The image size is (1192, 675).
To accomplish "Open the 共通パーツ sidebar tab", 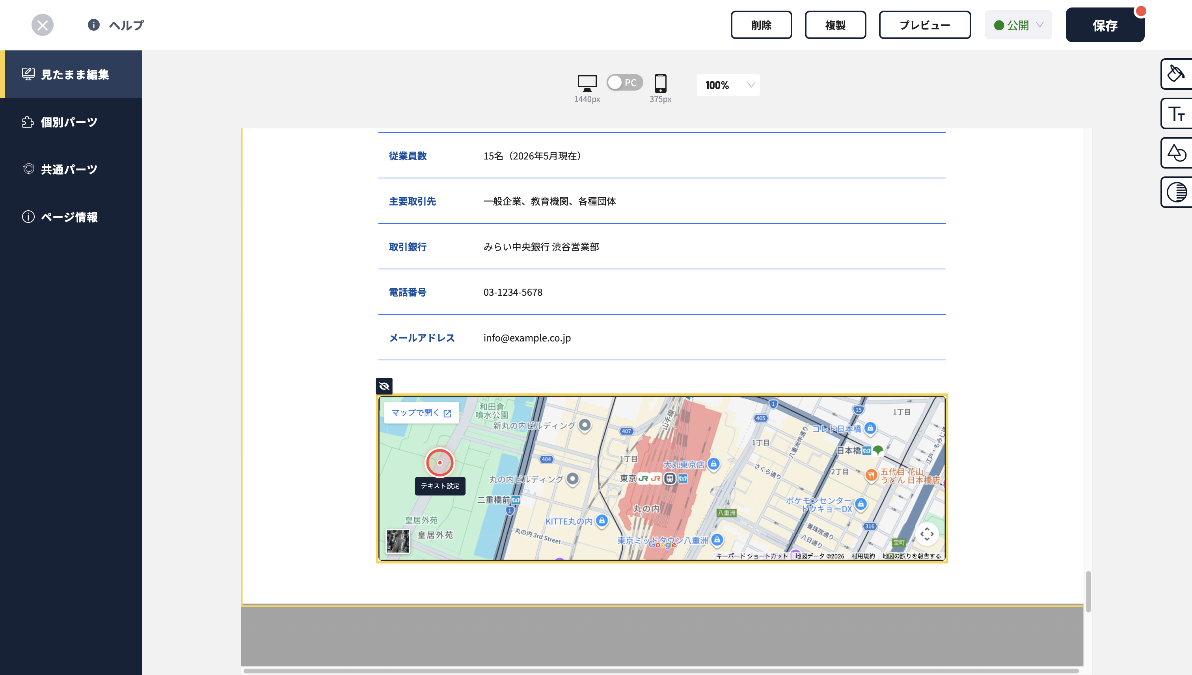I will (71, 169).
